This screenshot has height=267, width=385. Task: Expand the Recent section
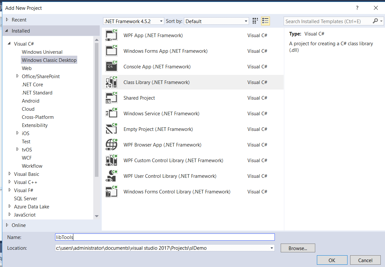point(7,20)
